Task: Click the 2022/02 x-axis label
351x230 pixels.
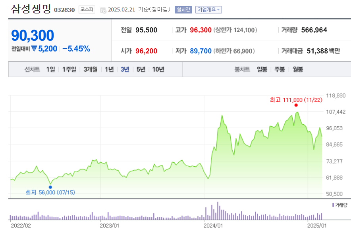Action: [21, 226]
